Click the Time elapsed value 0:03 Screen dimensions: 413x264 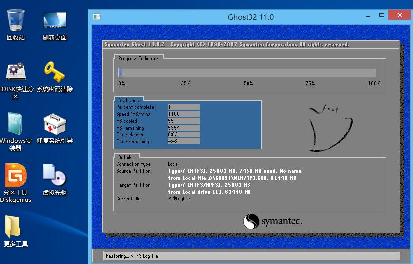183,134
